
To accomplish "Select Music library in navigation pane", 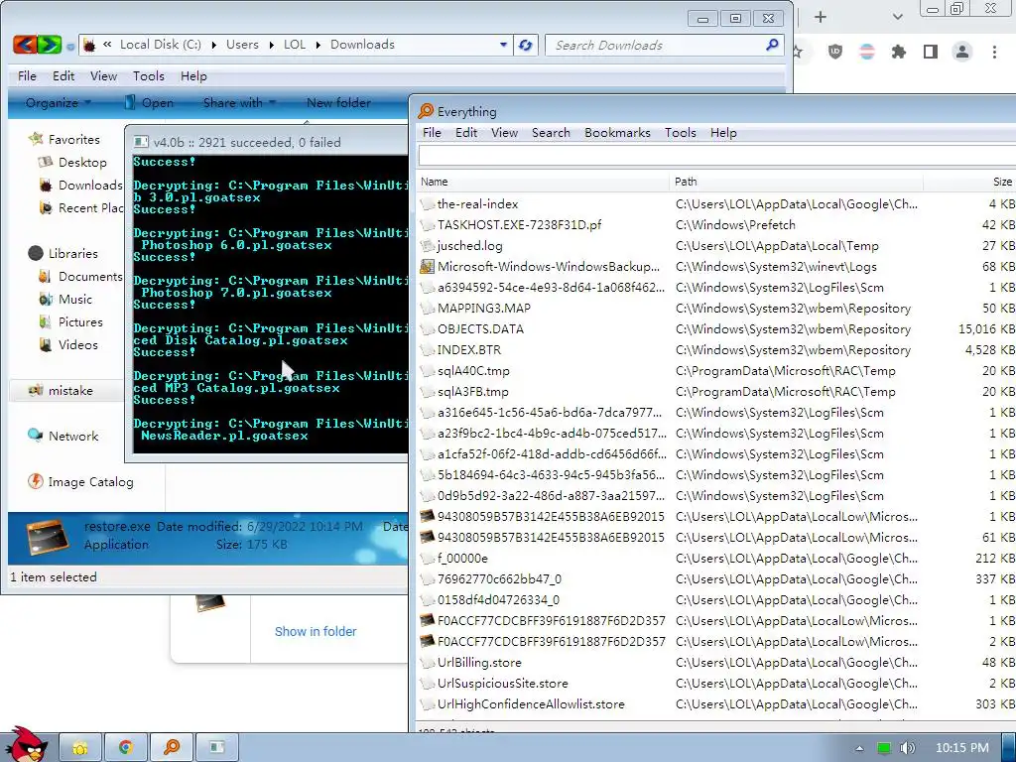I will (75, 300).
